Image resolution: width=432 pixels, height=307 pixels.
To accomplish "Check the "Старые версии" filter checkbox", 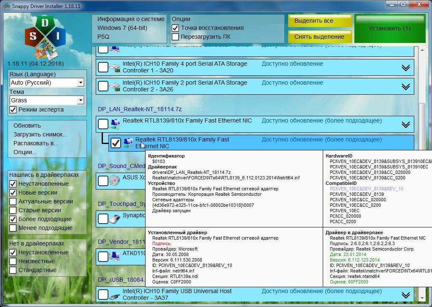I will tap(13, 210).
